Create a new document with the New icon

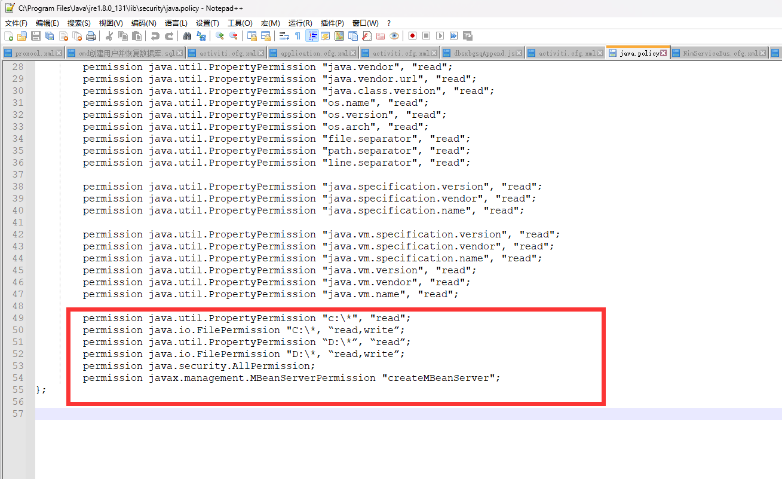pos(9,36)
